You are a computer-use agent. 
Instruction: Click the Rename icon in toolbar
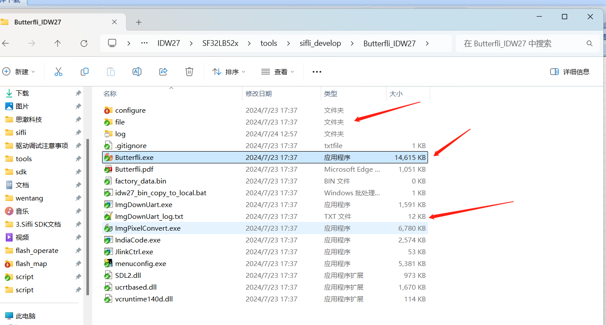point(137,72)
